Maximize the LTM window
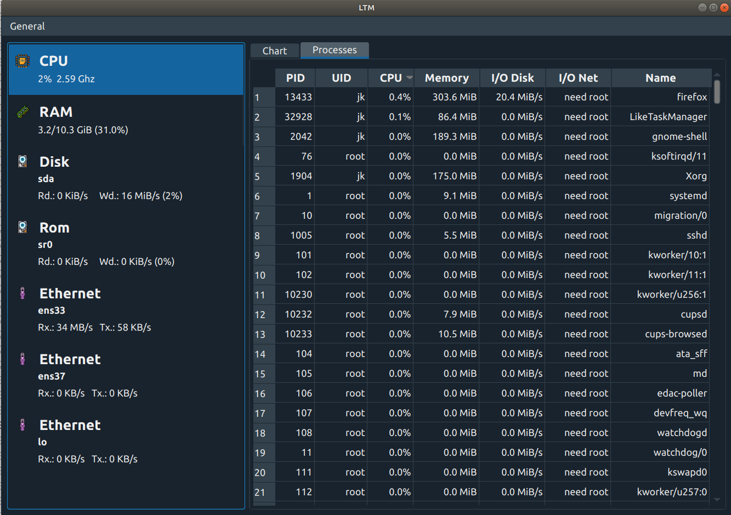Screen dimensions: 731x515 pos(713,8)
